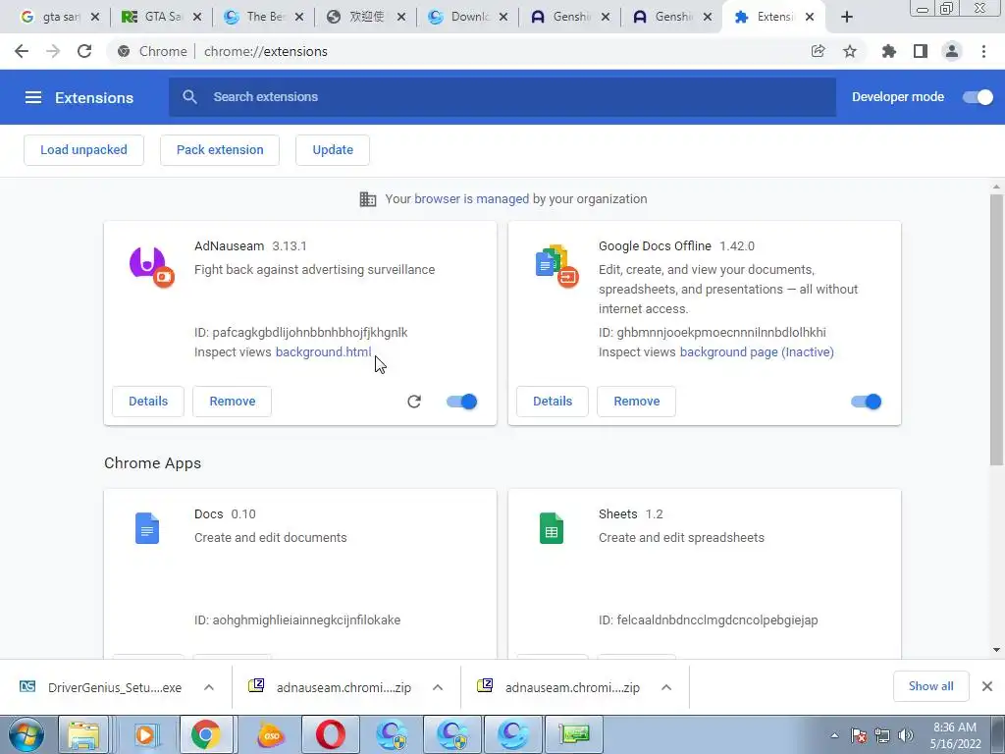Click the search magnifier icon

click(189, 97)
